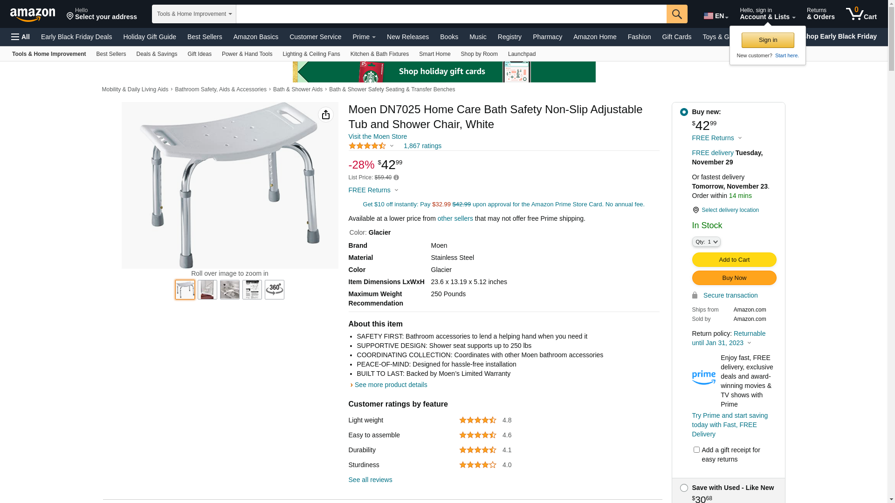The width and height of the screenshot is (895, 503).
Task: Expand the Tools & Home Improvement search category dropdown
Action: click(194, 14)
